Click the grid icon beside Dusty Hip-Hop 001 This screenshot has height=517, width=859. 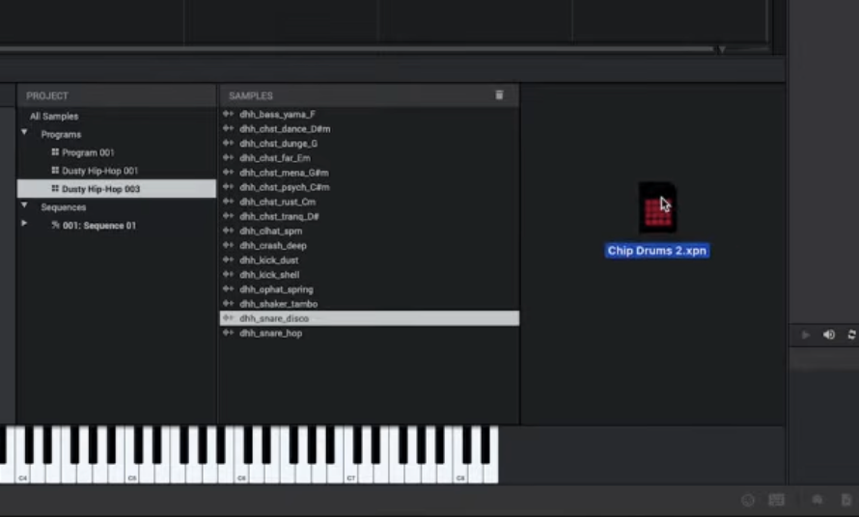click(55, 171)
